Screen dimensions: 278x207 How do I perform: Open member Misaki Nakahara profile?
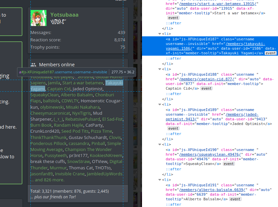click(83, 107)
